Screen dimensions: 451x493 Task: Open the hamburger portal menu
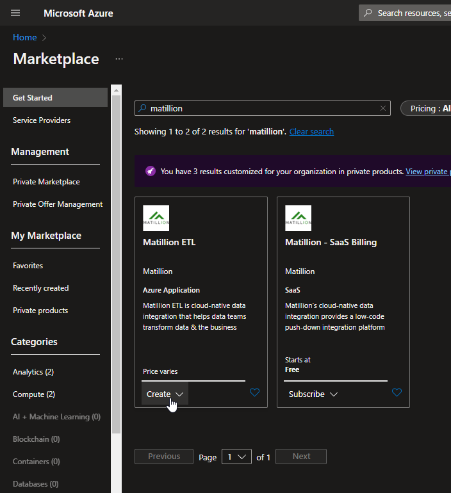15,13
